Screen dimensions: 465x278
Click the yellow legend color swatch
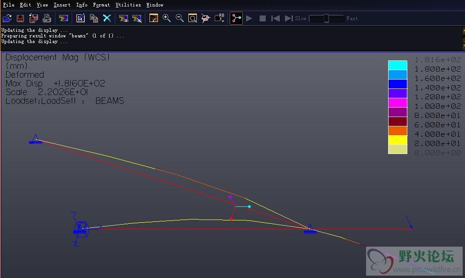click(397, 140)
